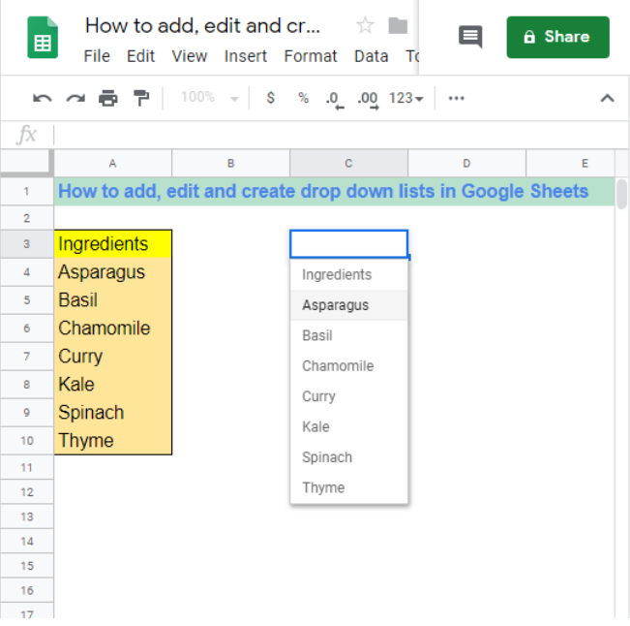630x626 pixels.
Task: Choose Kale from the dropdown list
Action: [348, 426]
